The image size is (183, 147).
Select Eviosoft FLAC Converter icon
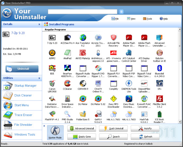(144, 98)
